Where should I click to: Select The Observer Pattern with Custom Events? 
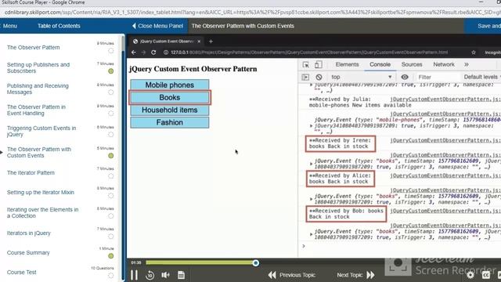[x=39, y=152]
